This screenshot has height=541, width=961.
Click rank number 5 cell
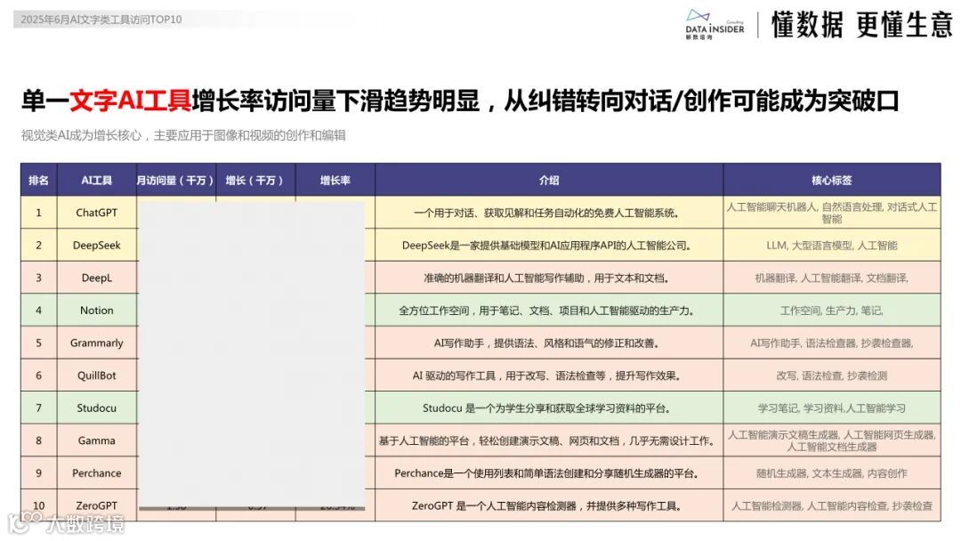(38, 343)
